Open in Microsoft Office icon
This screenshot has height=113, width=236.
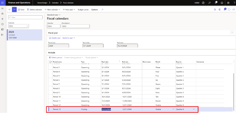pyautogui.click(x=220, y=10)
